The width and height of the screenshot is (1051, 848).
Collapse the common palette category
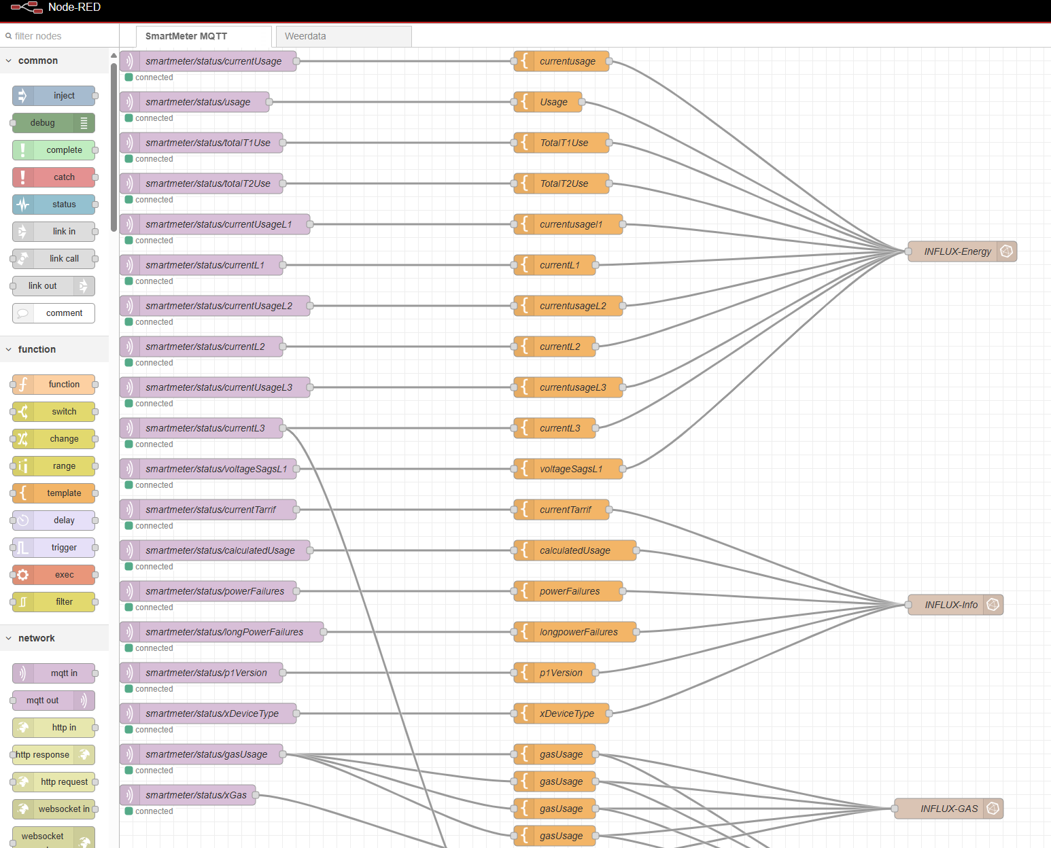click(x=54, y=60)
